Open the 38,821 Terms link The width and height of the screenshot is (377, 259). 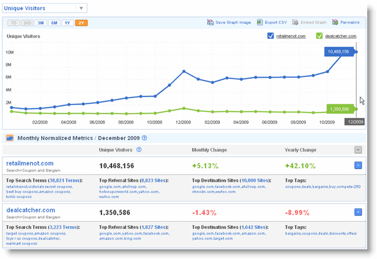64,181
